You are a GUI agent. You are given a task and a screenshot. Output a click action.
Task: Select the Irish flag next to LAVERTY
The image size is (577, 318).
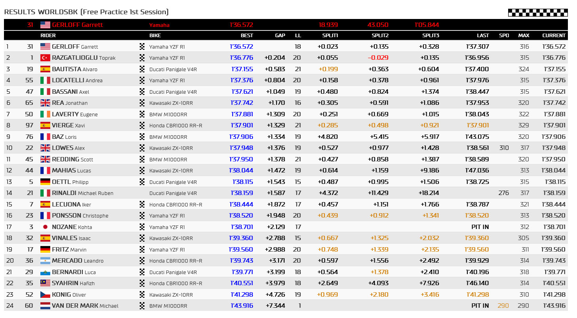(x=46, y=114)
